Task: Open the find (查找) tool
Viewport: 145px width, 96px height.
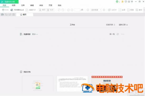Action: (139, 10)
